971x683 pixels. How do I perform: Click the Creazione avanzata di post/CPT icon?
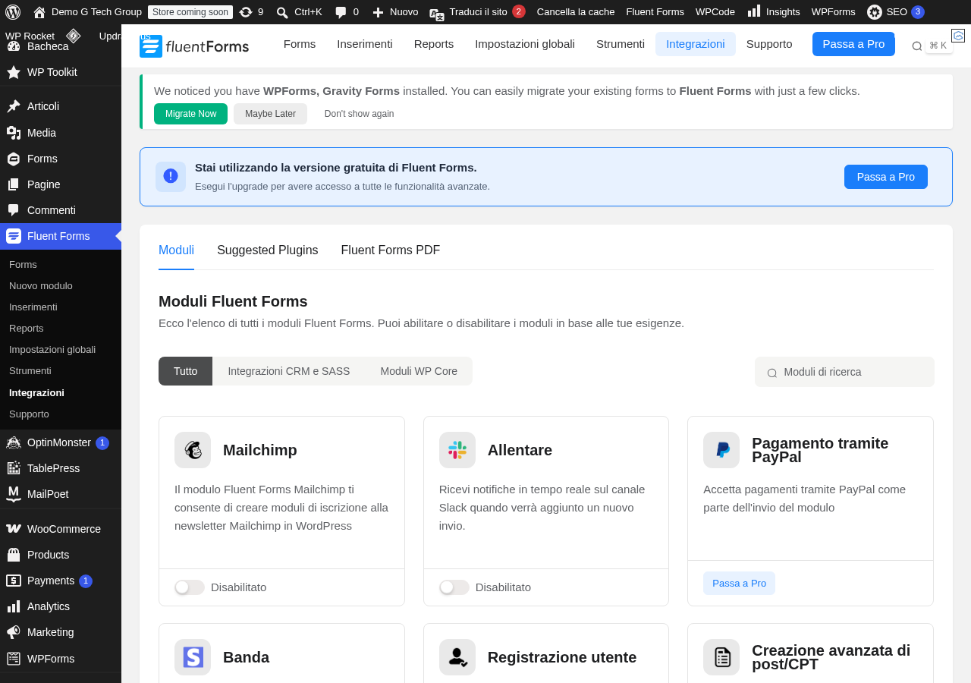click(x=721, y=657)
